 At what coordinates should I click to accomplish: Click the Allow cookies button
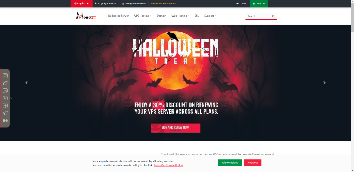[230, 163]
